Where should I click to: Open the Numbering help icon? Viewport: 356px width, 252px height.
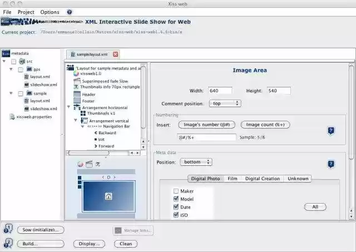pos(331,131)
